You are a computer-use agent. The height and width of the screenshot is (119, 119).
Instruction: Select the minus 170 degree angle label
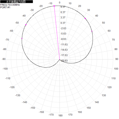pos(51,115)
